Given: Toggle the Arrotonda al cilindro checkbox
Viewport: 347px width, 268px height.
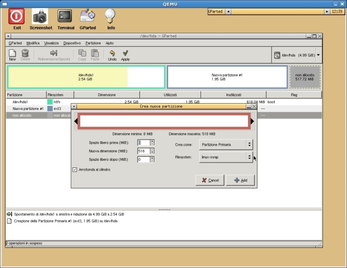Looking at the screenshot, I should click(x=74, y=170).
